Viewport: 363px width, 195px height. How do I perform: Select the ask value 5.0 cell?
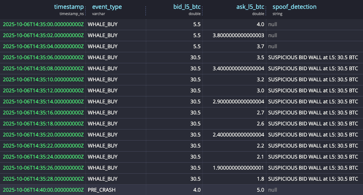tap(260, 190)
